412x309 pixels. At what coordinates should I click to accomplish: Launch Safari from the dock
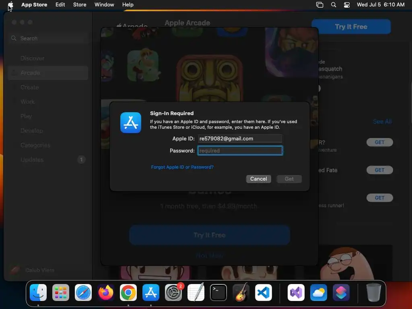tap(83, 293)
